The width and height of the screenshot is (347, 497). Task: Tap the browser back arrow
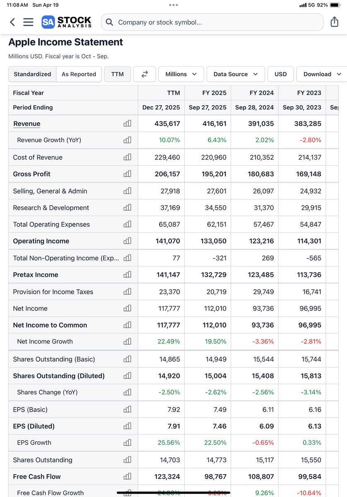[12, 22]
